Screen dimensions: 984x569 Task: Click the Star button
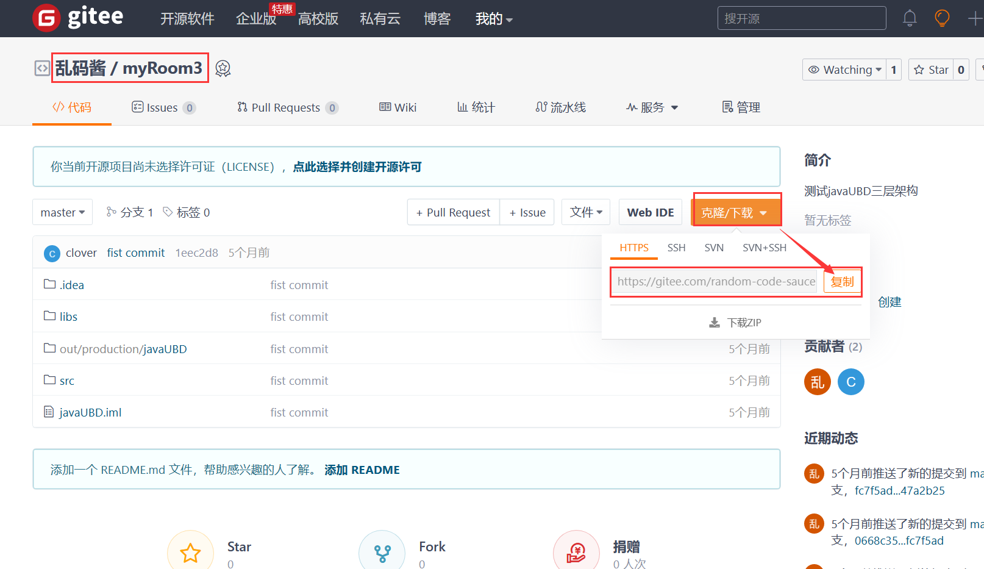(x=931, y=70)
